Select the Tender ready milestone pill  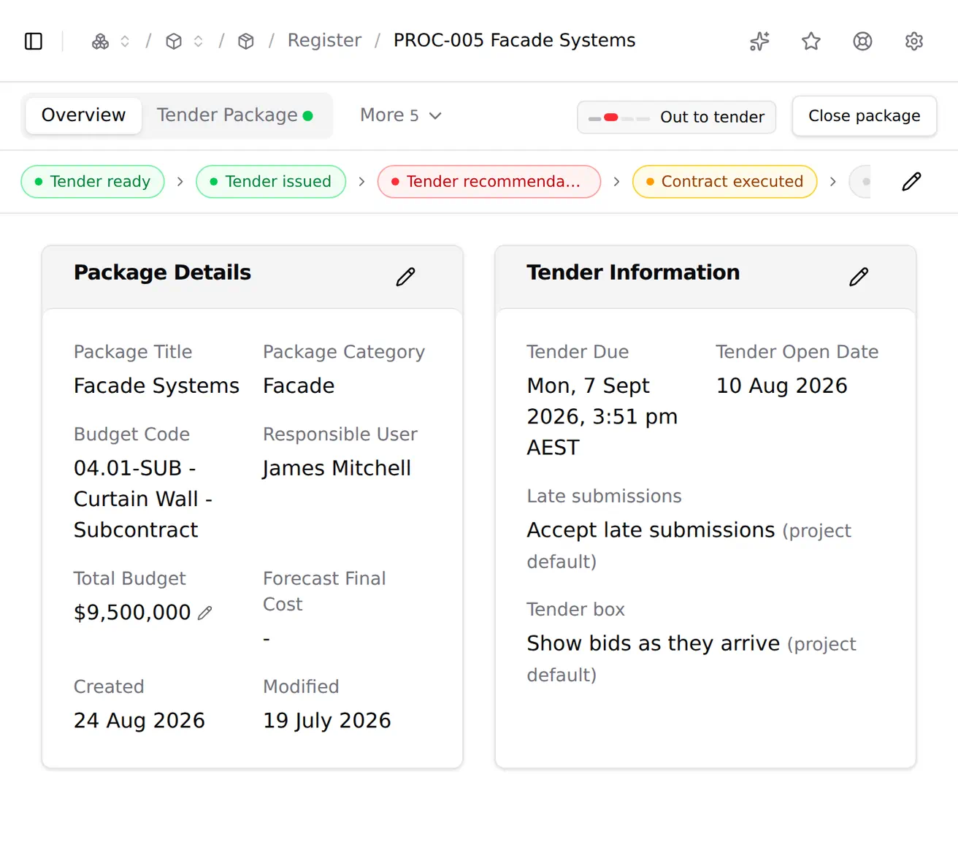(93, 181)
